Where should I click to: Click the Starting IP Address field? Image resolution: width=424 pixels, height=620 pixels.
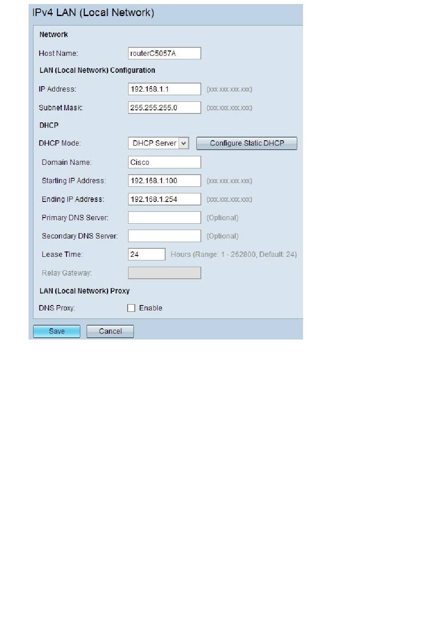click(x=164, y=180)
